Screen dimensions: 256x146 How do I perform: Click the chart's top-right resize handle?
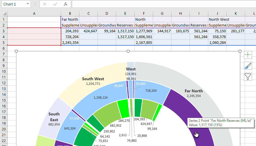click(x=240, y=51)
